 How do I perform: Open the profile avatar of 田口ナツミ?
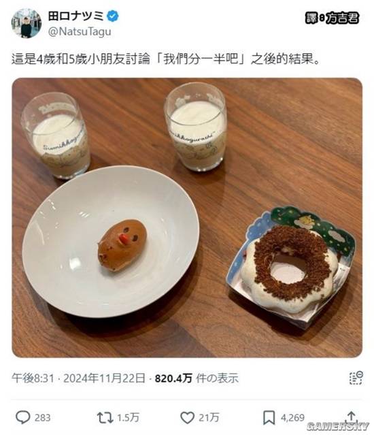coord(26,23)
